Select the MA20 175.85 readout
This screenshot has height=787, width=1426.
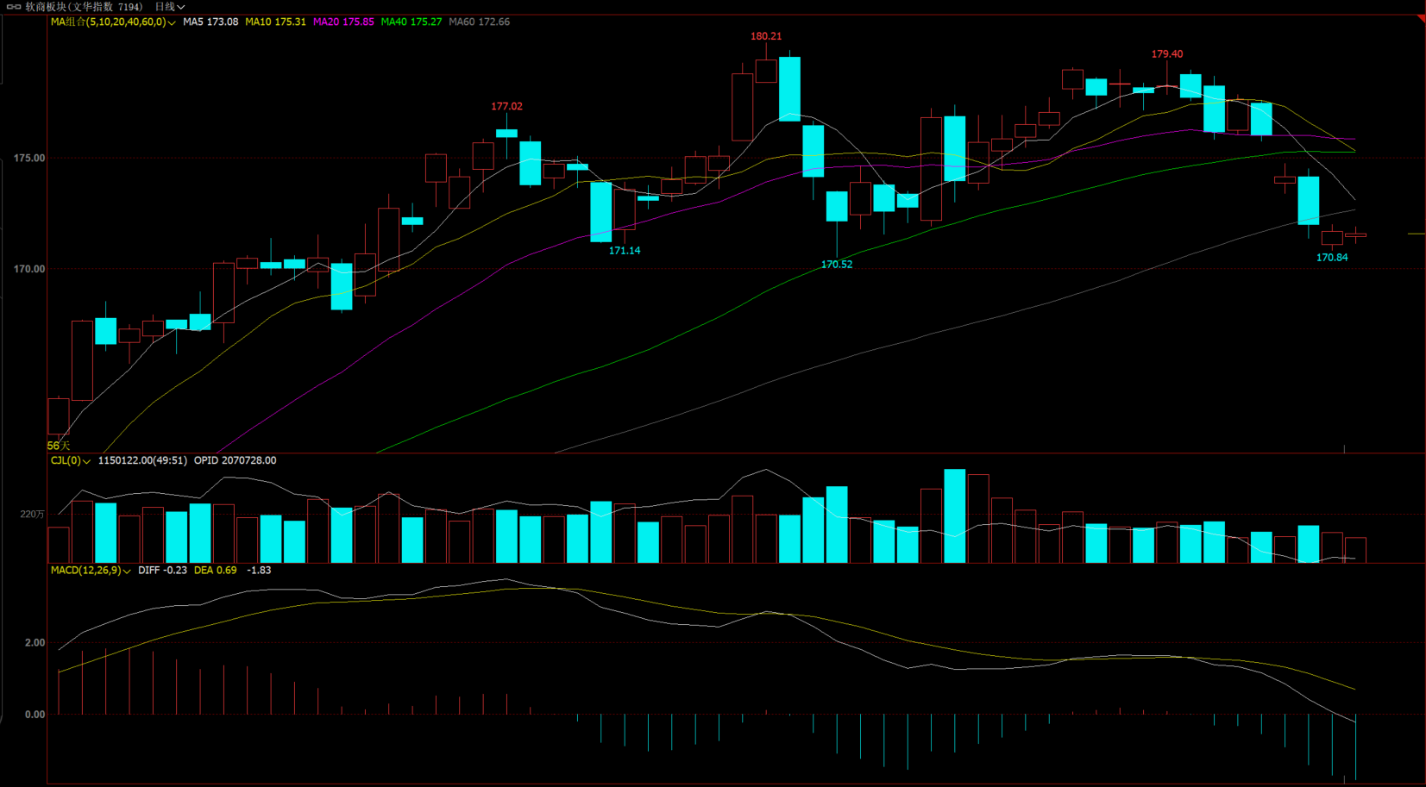point(343,22)
